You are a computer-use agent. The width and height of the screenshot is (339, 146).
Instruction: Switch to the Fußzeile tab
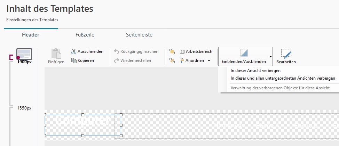point(85,35)
